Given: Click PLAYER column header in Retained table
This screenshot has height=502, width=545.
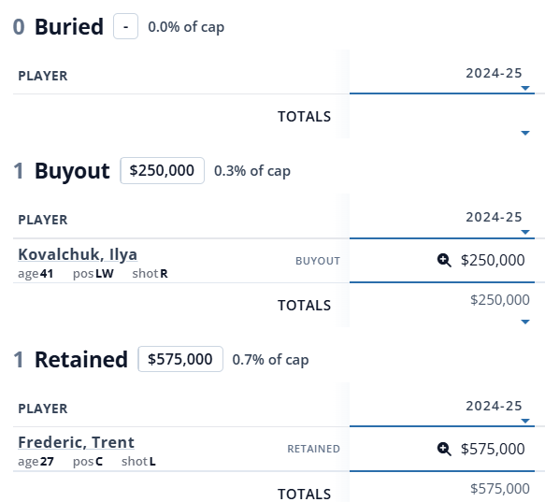Looking at the screenshot, I should [x=43, y=409].
